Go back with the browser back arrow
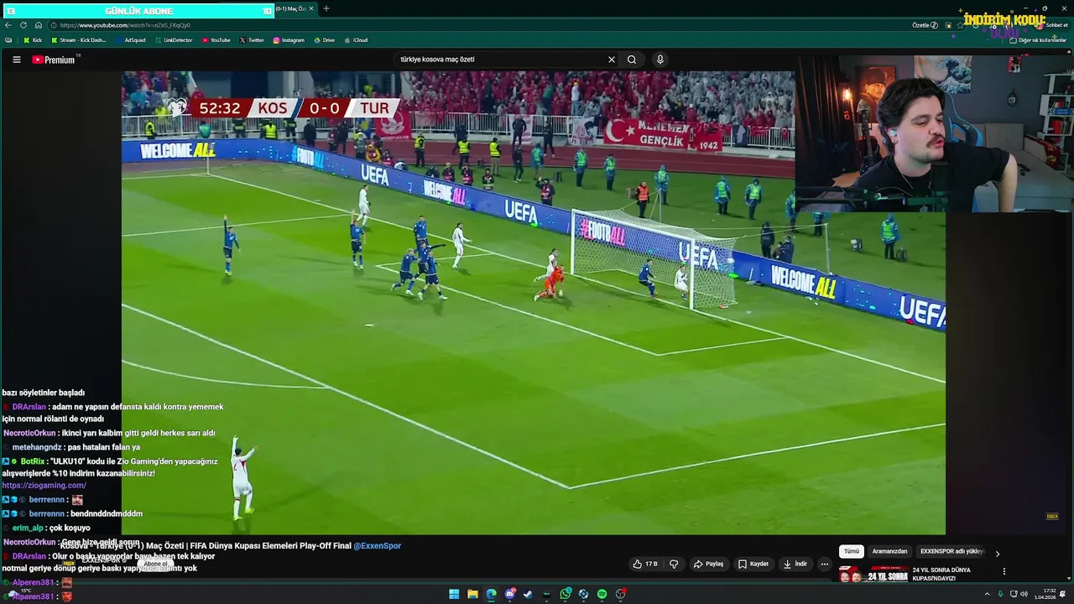Viewport: 1074px width, 604px height. [x=8, y=25]
